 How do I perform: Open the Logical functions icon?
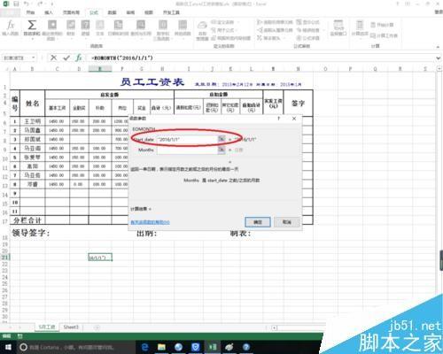click(x=85, y=28)
